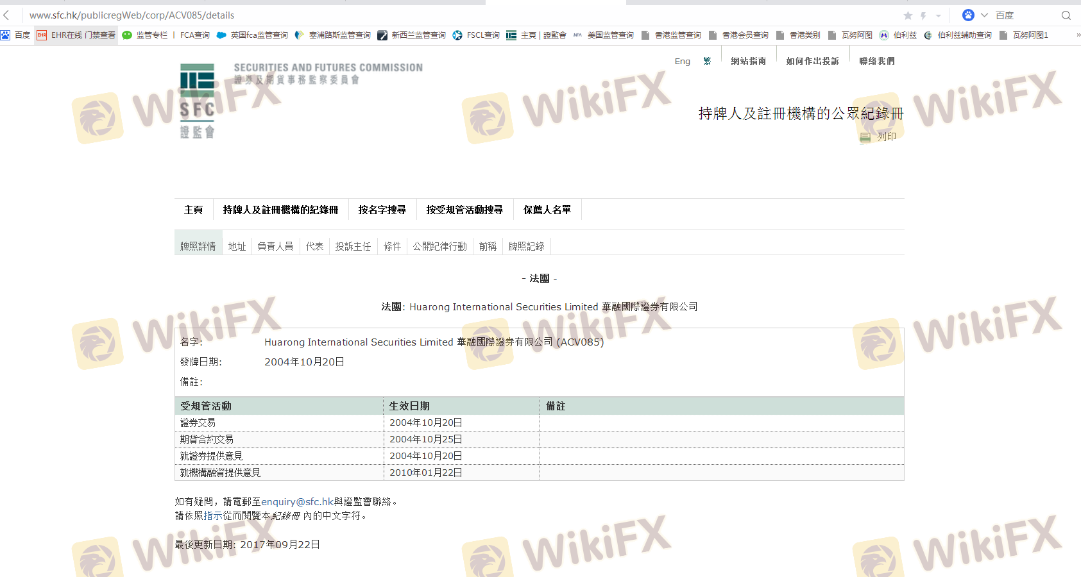Viewport: 1081px width, 577px height.
Task: Click the SFC logo
Action: click(x=198, y=101)
